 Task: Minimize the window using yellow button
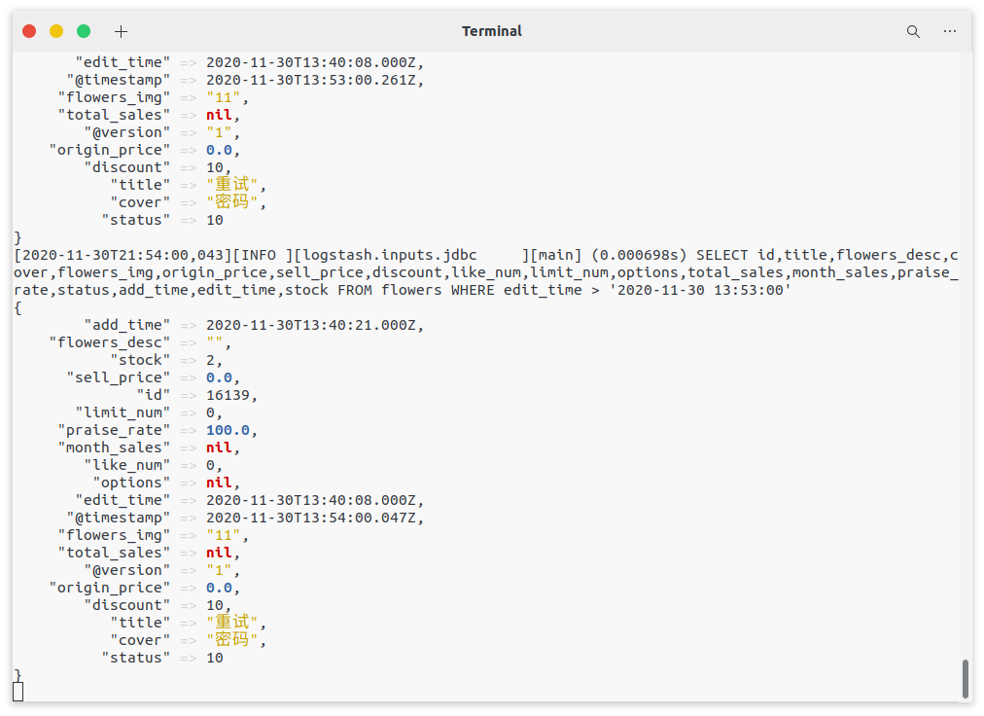click(56, 31)
